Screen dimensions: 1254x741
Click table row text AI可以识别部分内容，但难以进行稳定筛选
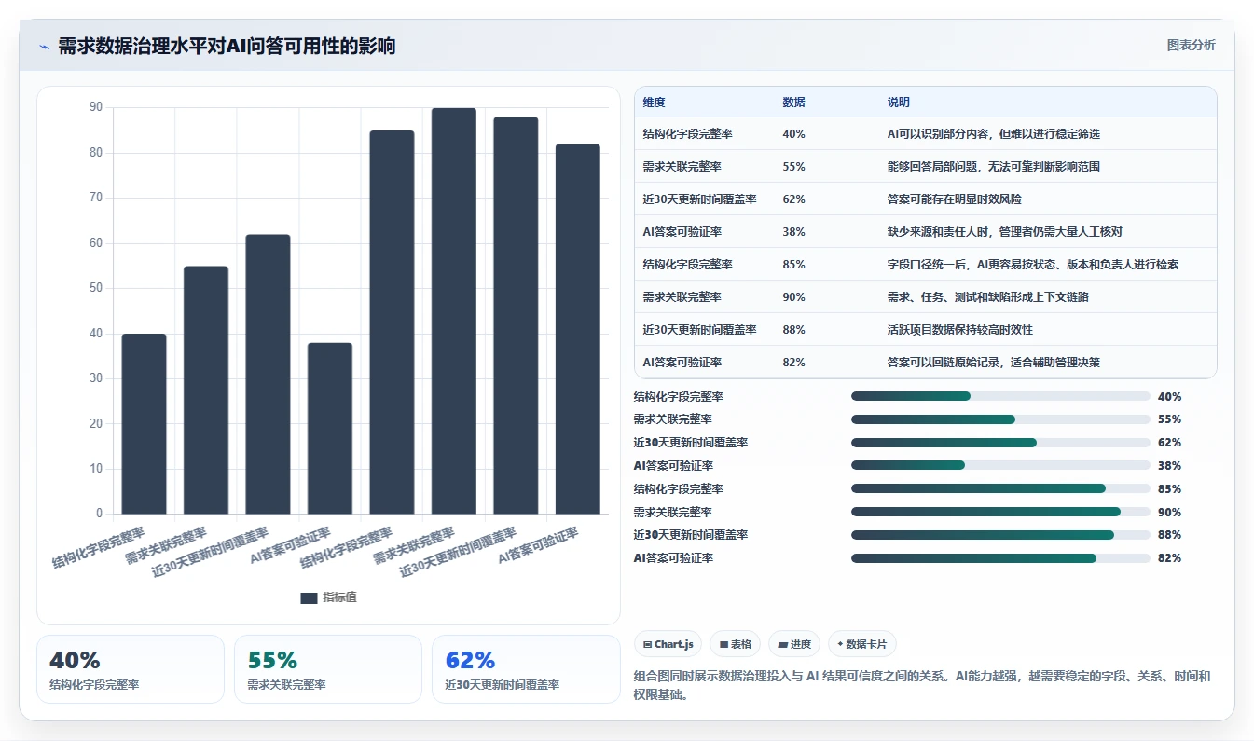[x=994, y=134]
